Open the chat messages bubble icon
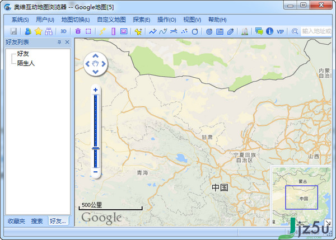The height and width of the screenshot is (240, 336). click(x=259, y=31)
